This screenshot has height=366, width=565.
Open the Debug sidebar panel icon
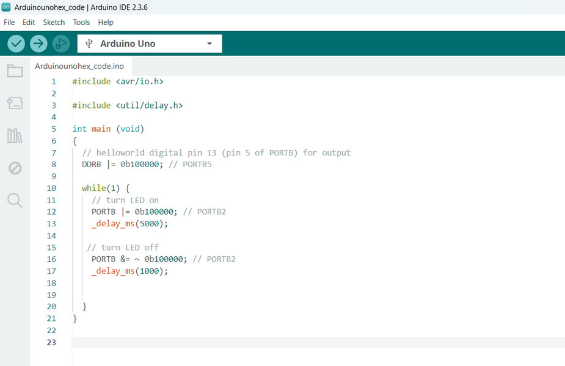(x=15, y=168)
